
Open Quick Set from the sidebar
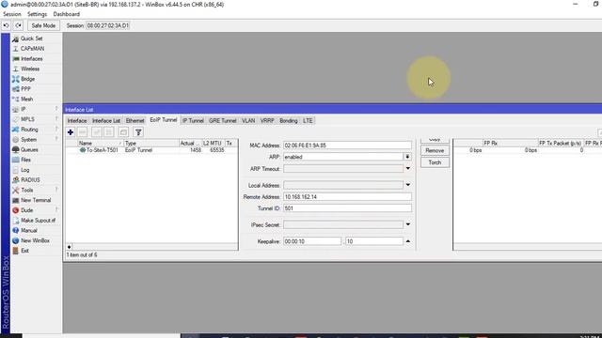coord(31,38)
